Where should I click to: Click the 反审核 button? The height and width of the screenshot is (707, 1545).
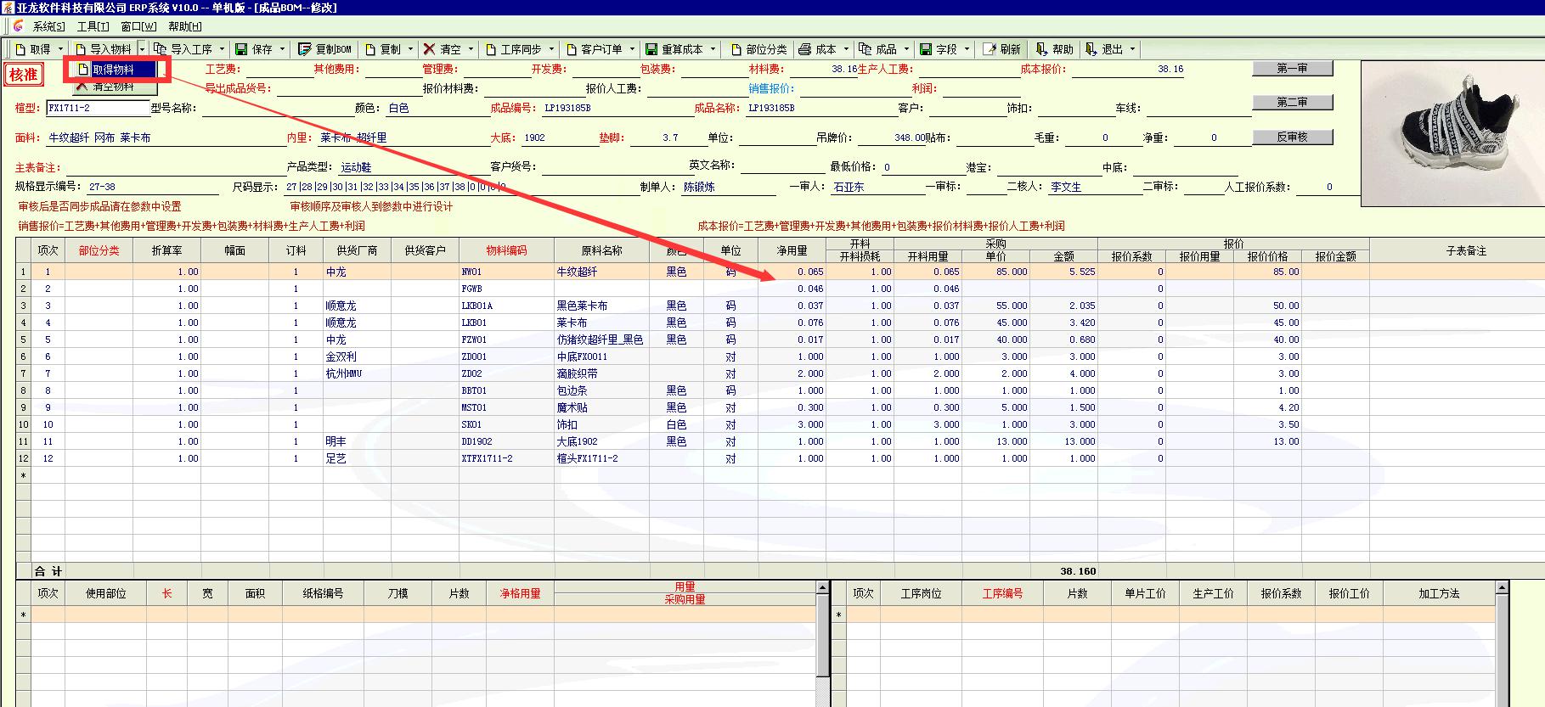coord(1292,137)
